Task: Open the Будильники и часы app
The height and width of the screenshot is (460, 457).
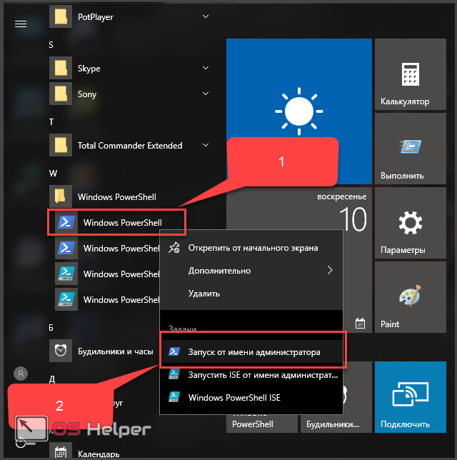Action: click(x=104, y=351)
